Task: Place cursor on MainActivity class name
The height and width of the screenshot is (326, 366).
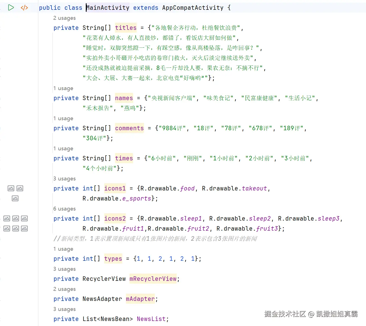Action: pyautogui.click(x=108, y=8)
